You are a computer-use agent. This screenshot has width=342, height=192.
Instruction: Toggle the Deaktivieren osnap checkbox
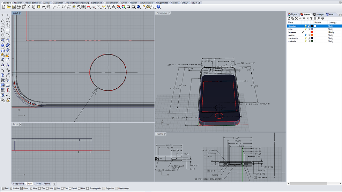pos(117,188)
